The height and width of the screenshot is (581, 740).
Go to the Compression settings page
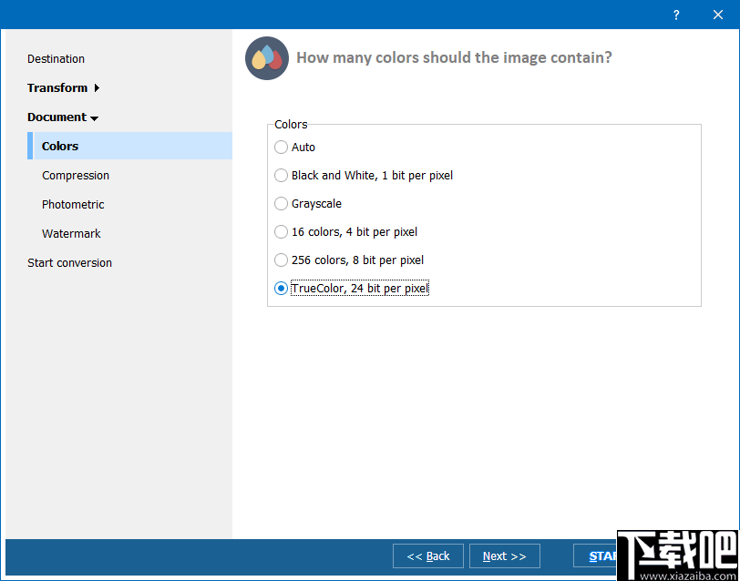[76, 176]
